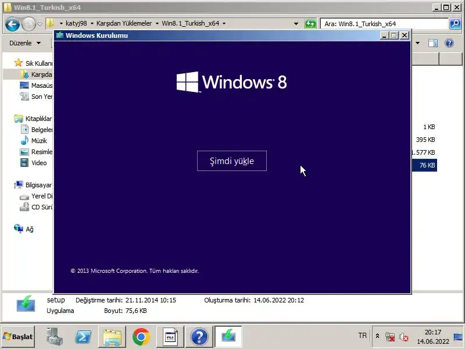Select Bilgisayar in navigation pane
Screen dimensions: 465x349
(x=33, y=185)
